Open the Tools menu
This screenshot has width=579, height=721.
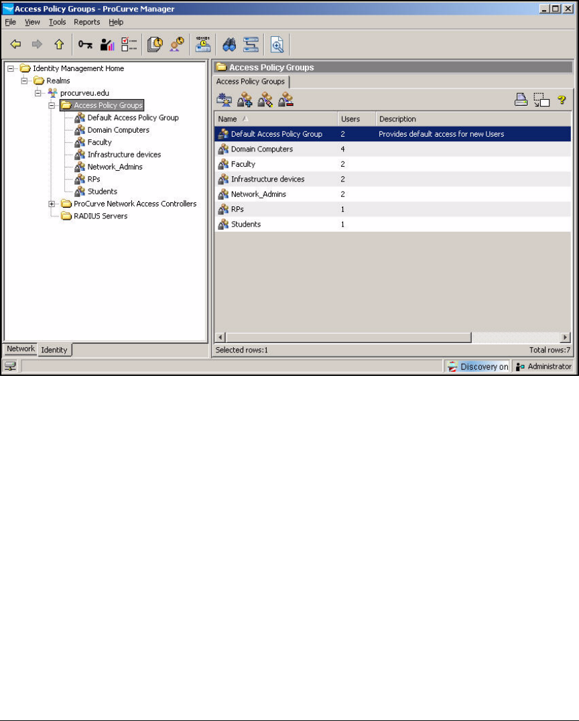57,22
